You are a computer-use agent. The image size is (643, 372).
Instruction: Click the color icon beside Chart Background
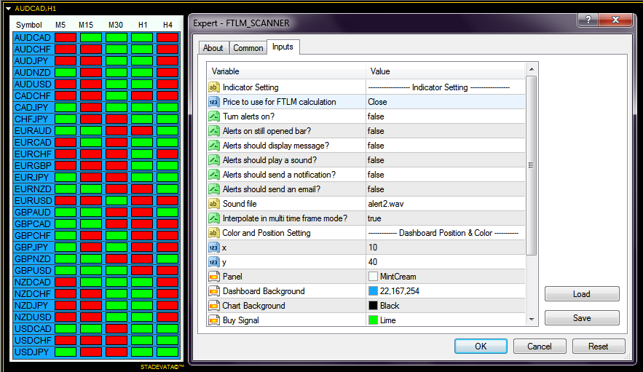click(213, 306)
